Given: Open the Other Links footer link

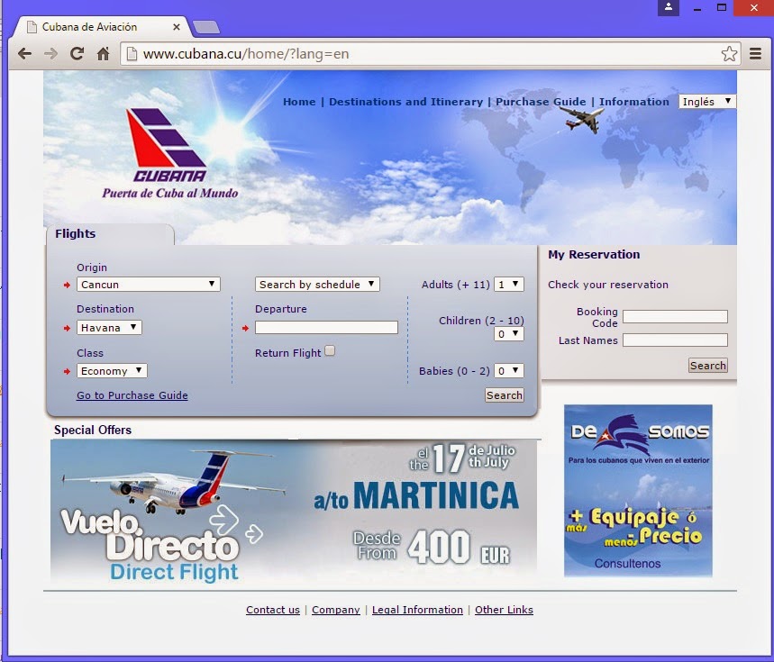Looking at the screenshot, I should (x=504, y=610).
